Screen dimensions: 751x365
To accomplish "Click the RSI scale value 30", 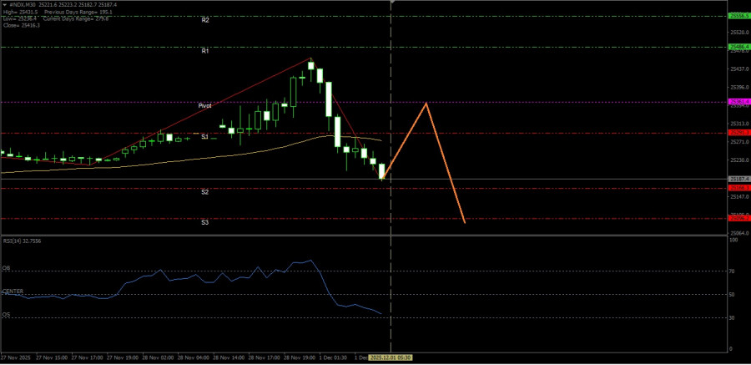I will coord(732,317).
